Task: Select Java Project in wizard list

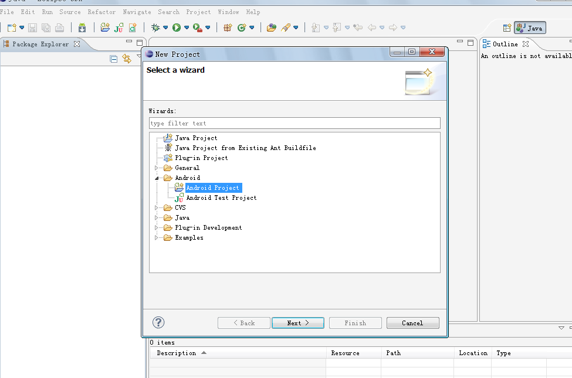Action: pos(196,138)
